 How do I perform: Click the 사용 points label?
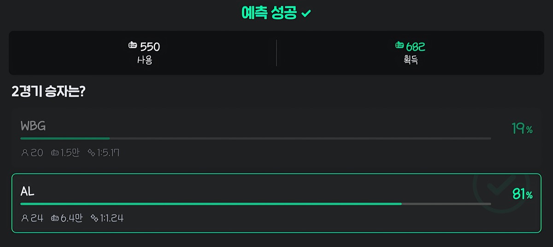click(x=144, y=60)
